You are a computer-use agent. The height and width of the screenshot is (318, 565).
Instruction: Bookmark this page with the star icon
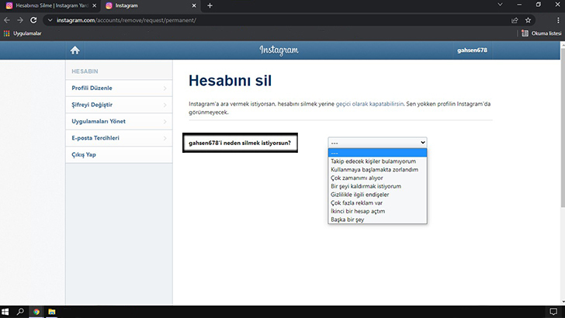tap(528, 20)
